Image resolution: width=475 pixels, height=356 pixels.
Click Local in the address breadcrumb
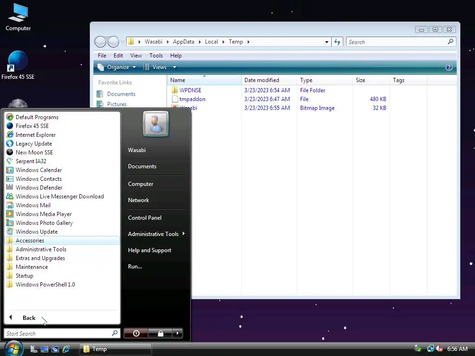point(211,42)
